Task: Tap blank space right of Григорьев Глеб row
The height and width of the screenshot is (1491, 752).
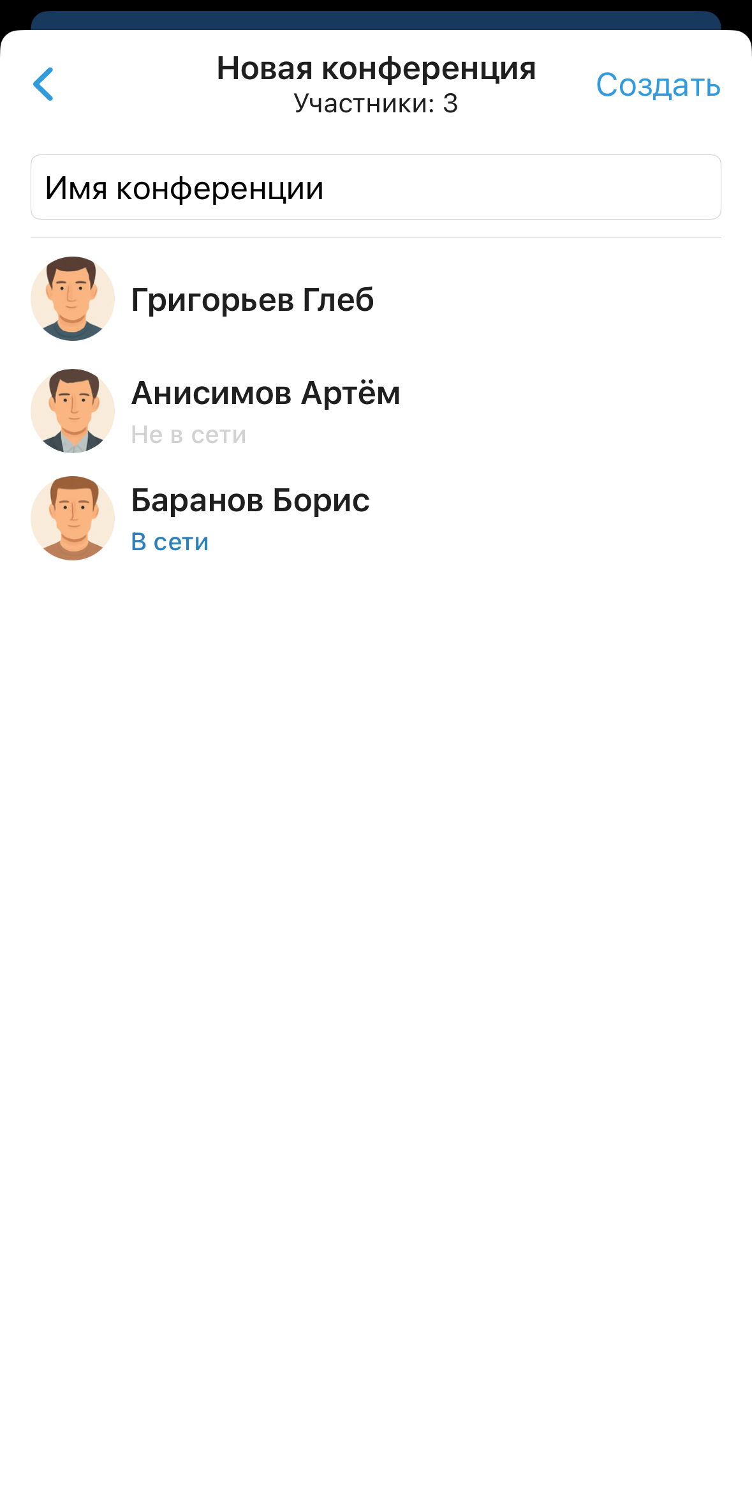Action: click(549, 299)
